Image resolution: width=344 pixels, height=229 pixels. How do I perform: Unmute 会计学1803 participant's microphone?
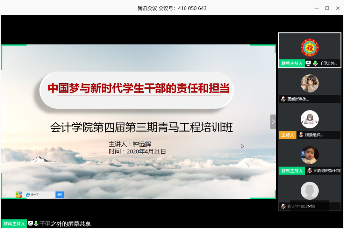[x=283, y=206]
